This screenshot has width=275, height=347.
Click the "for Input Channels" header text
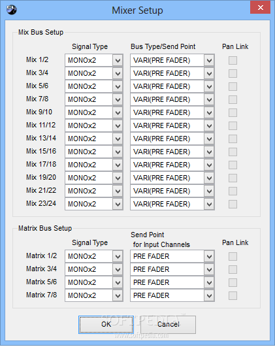[x=161, y=244]
